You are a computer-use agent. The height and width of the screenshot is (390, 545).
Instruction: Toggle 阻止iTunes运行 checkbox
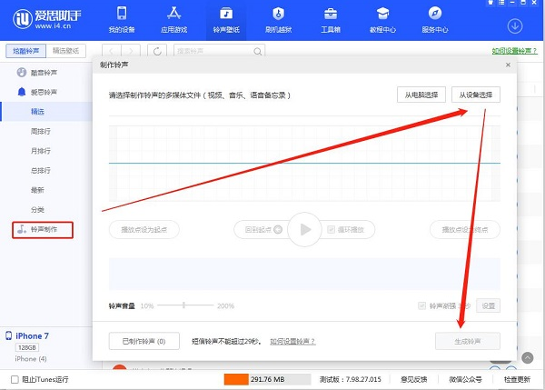pos(15,379)
